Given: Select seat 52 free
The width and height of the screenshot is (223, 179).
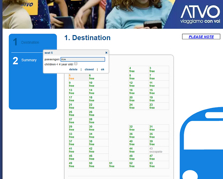Looking at the screenshot, I should tap(139, 165).
